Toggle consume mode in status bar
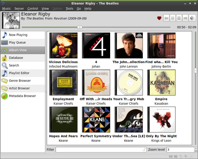This screenshot has height=159, width=198. click(186, 156)
